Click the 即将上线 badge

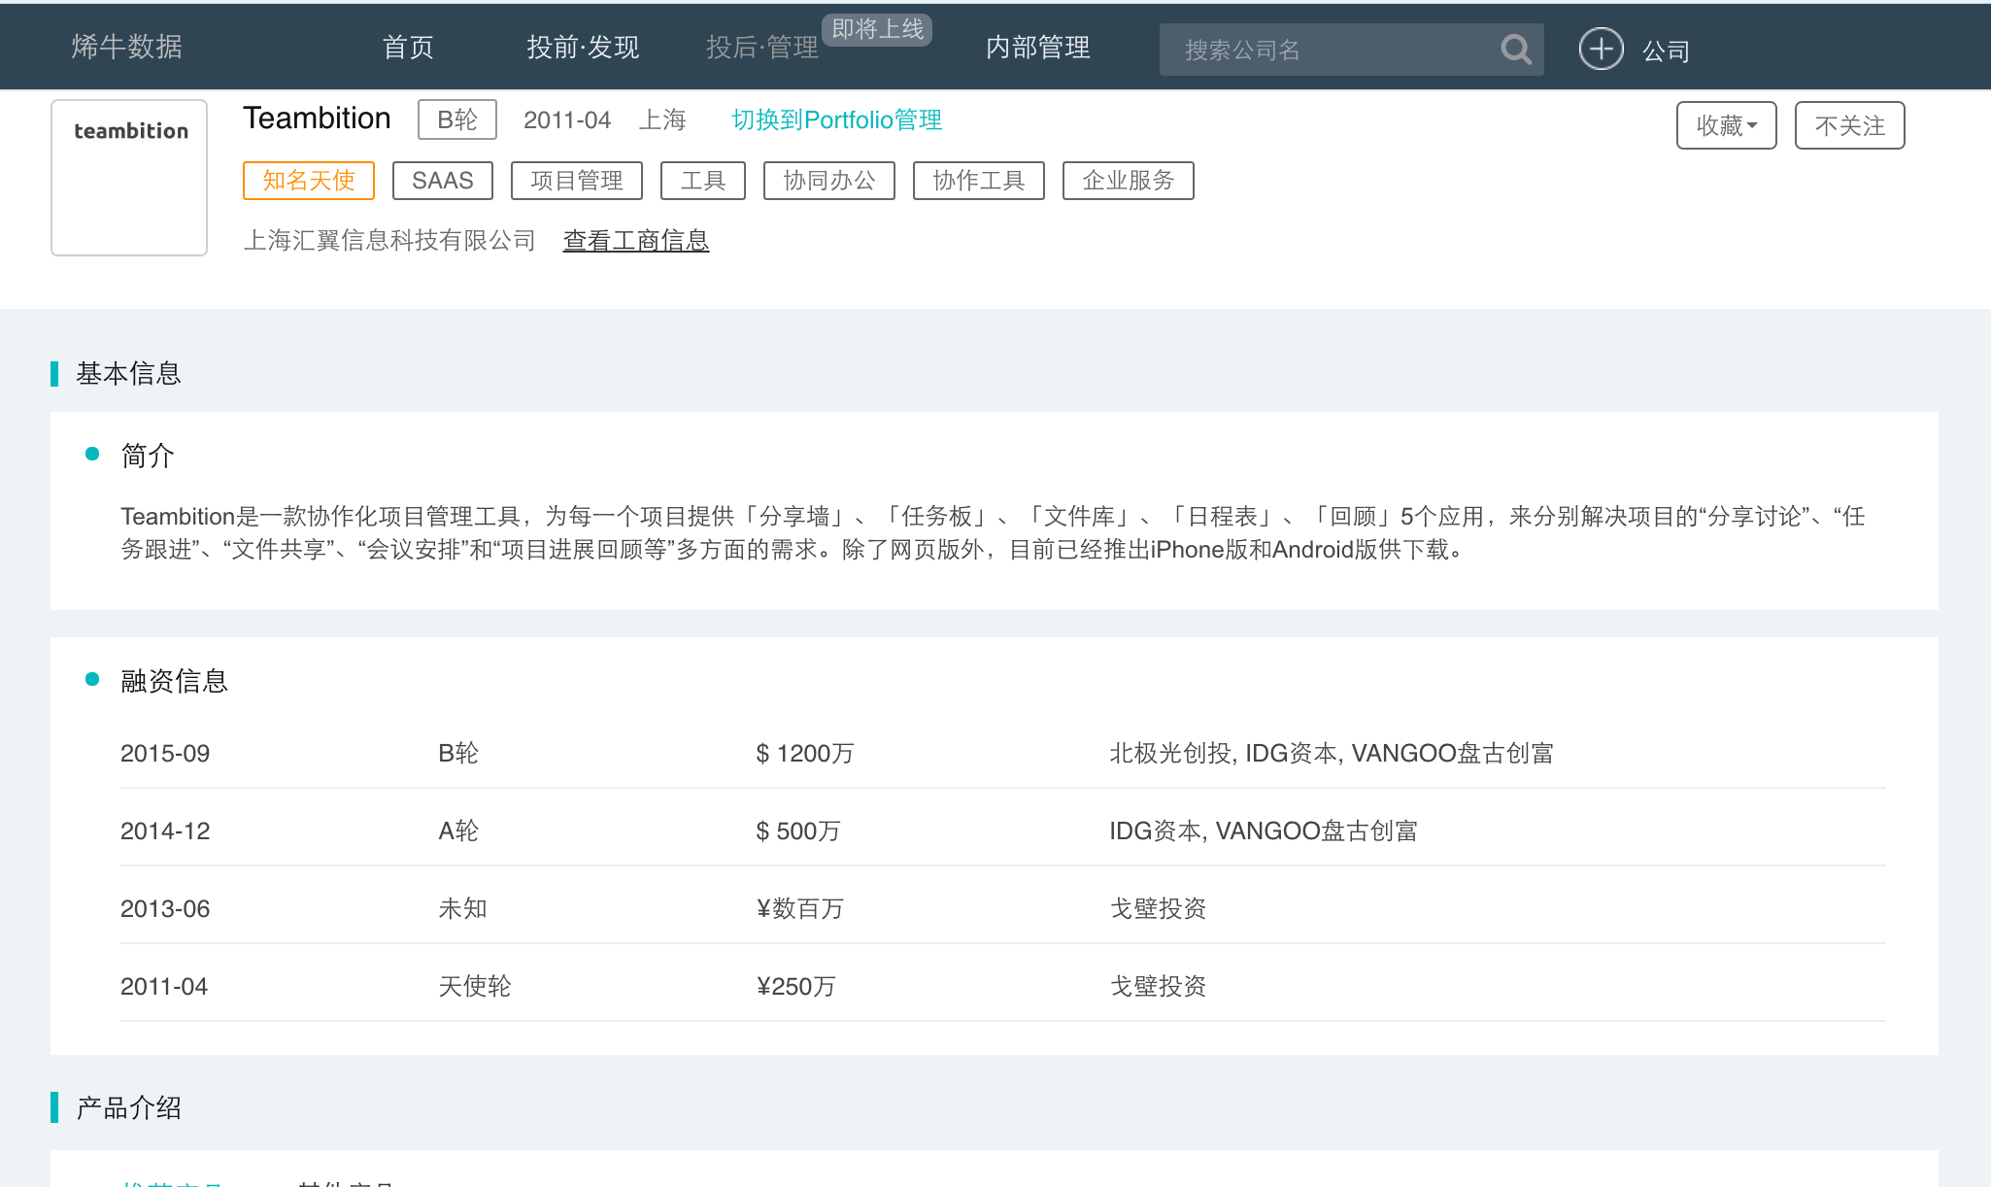tap(877, 29)
